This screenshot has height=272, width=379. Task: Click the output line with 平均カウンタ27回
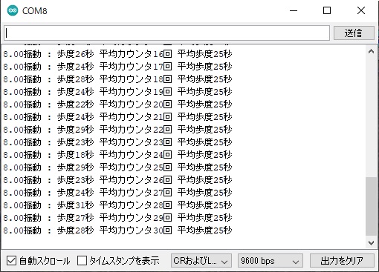118,193
